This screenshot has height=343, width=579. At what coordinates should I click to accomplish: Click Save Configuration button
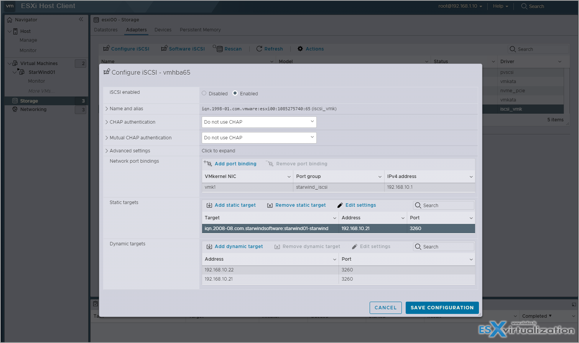click(x=442, y=308)
